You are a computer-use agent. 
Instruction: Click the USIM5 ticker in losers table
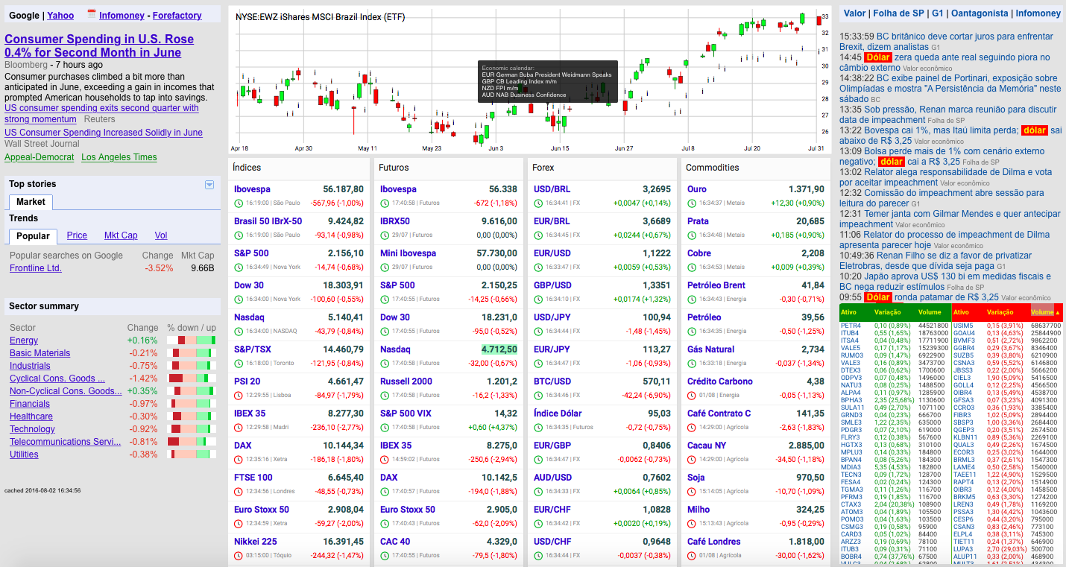tap(963, 326)
